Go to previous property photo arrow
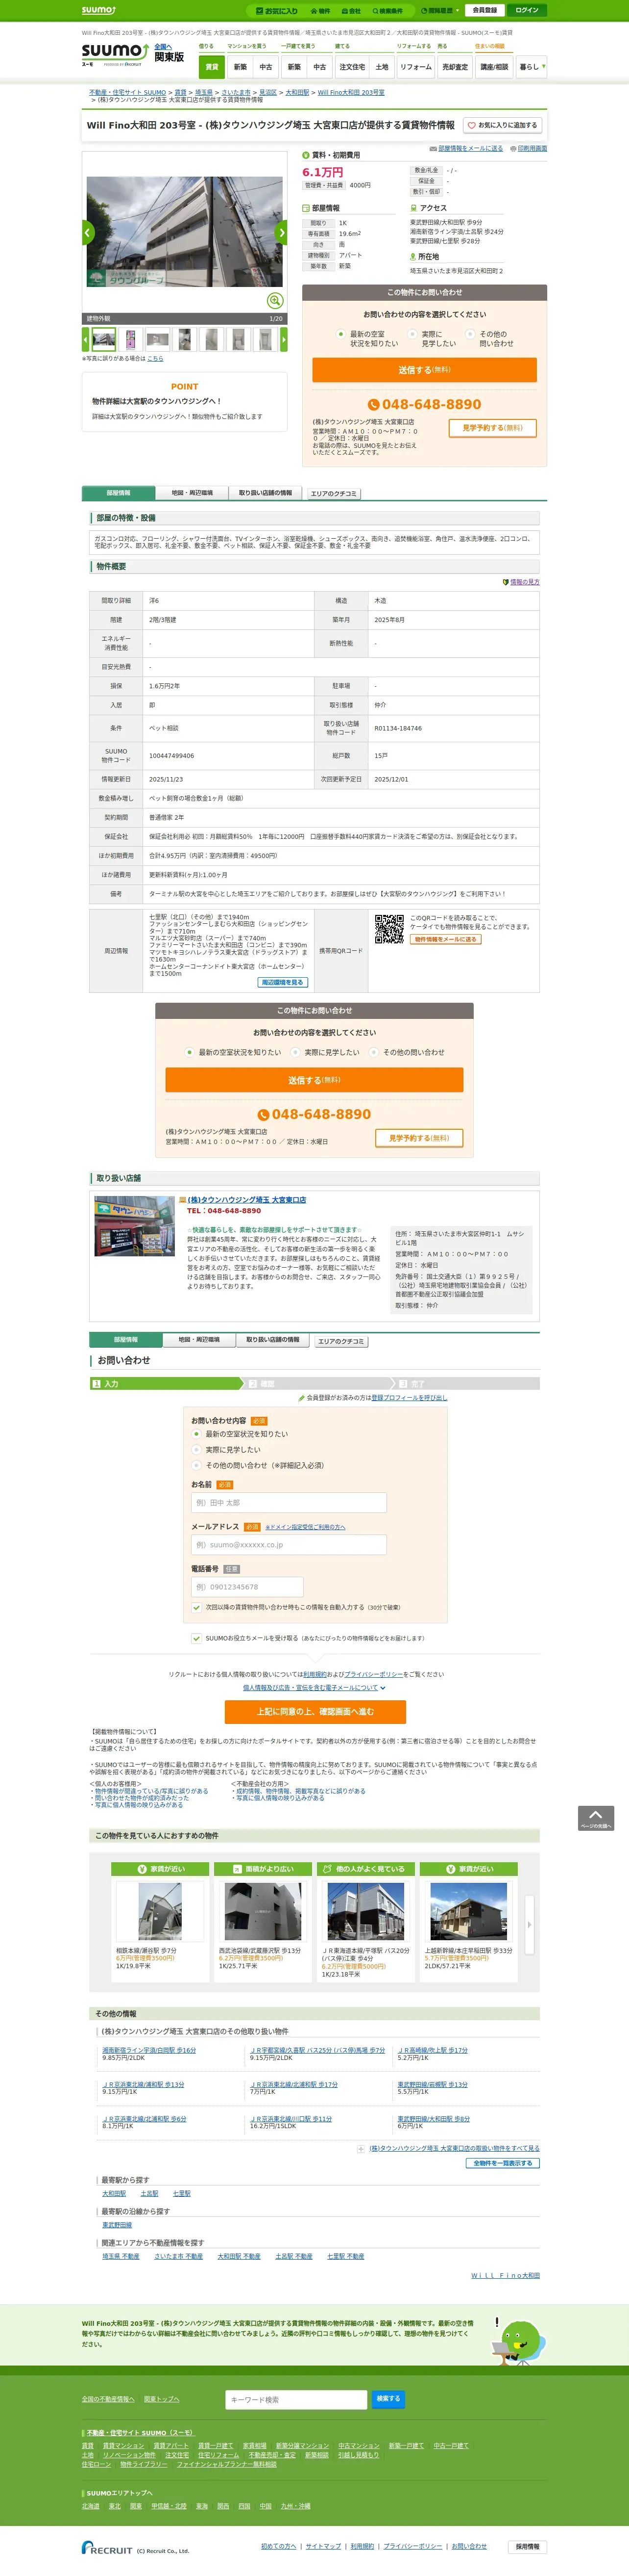The image size is (629, 2576). pyautogui.click(x=88, y=232)
